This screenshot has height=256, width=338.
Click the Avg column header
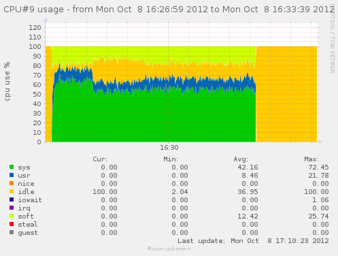click(241, 159)
